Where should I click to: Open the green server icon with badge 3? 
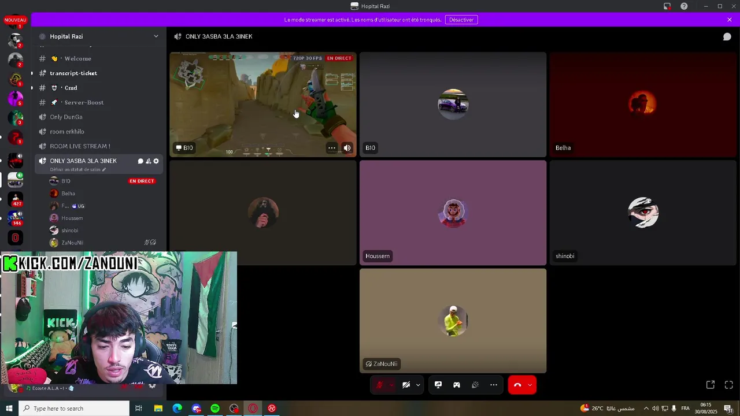tap(16, 117)
